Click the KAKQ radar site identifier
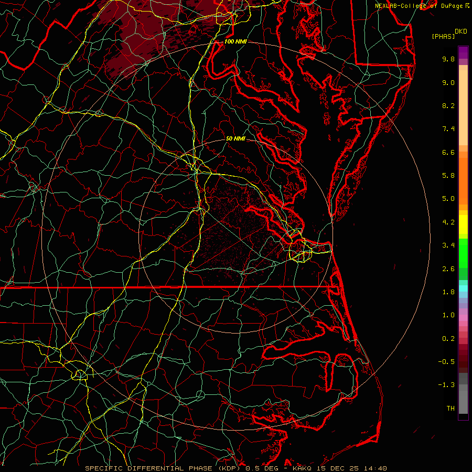The width and height of the screenshot is (472, 472). click(303, 468)
